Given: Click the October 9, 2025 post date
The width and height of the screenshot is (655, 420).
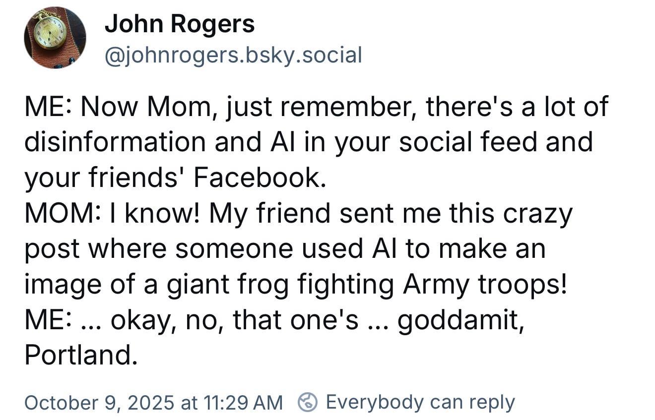Looking at the screenshot, I should coord(99,402).
